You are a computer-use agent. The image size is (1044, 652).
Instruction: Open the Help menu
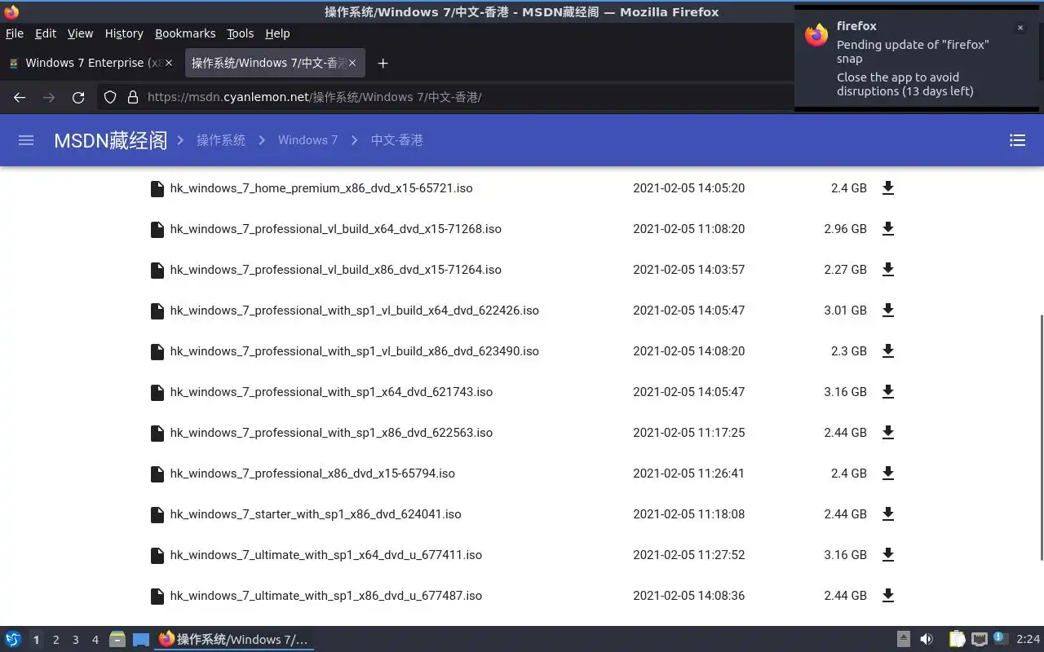(277, 33)
